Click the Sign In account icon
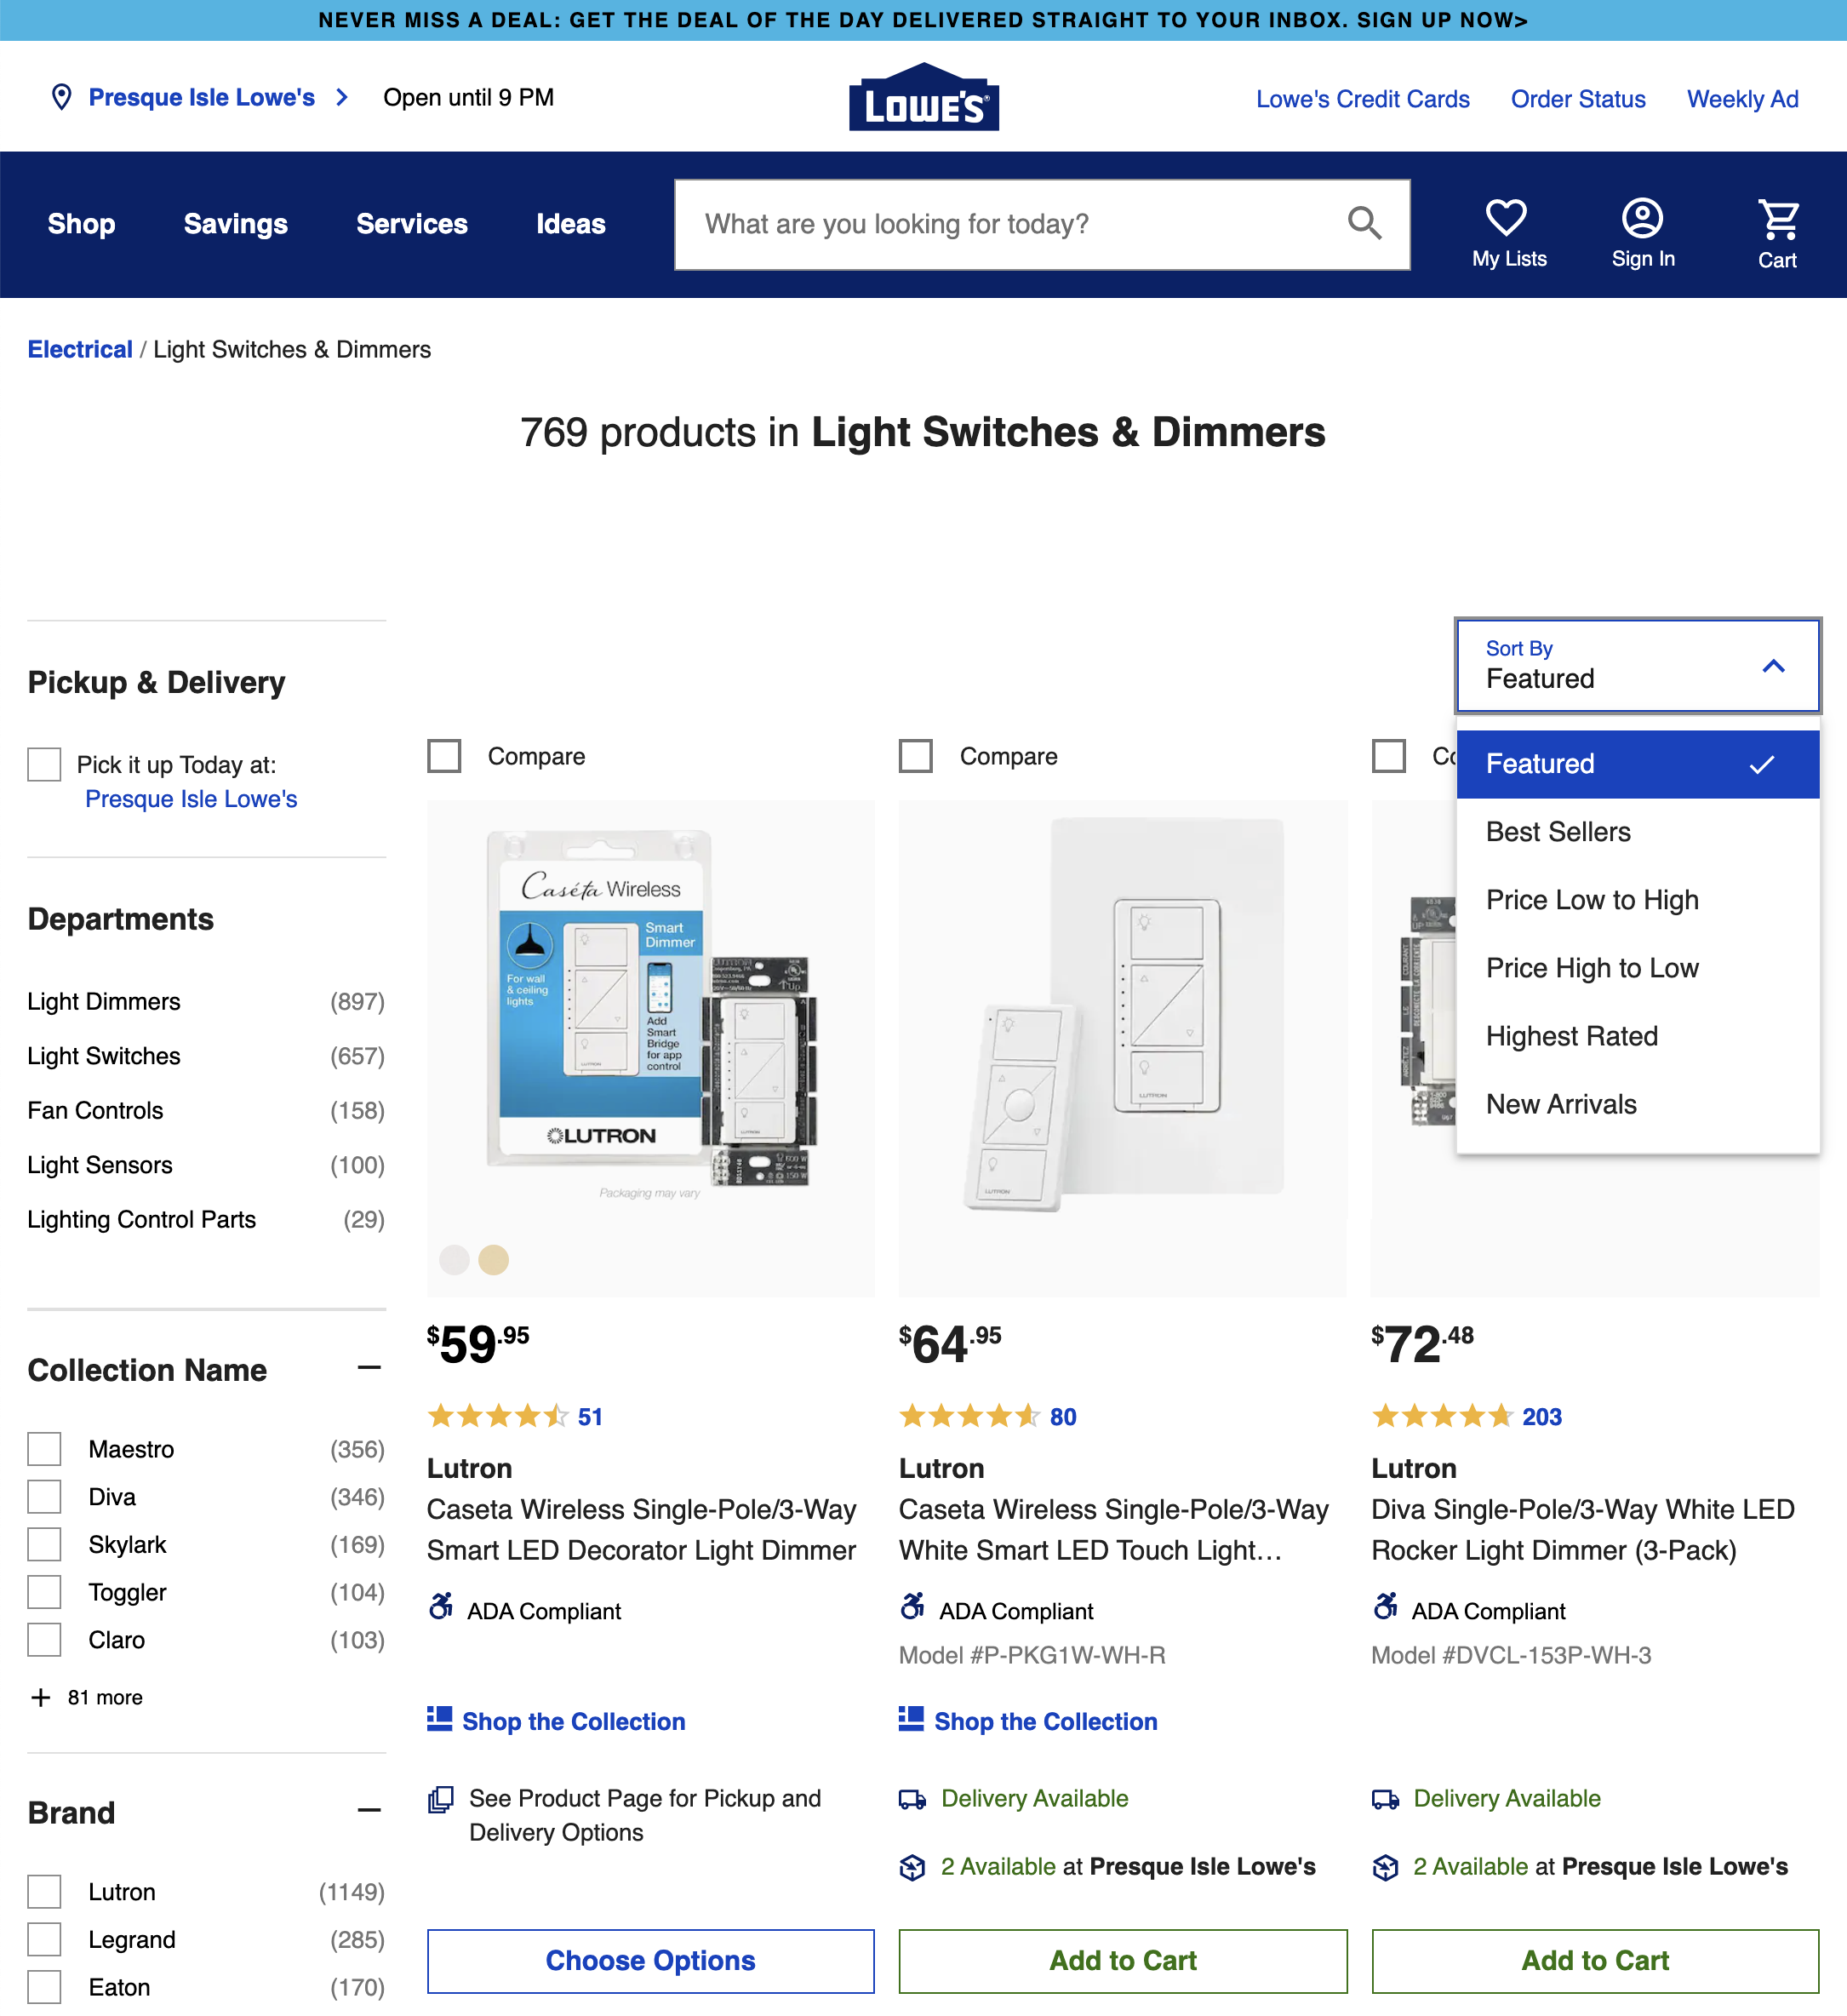This screenshot has width=1847, height=2016. coord(1642,216)
